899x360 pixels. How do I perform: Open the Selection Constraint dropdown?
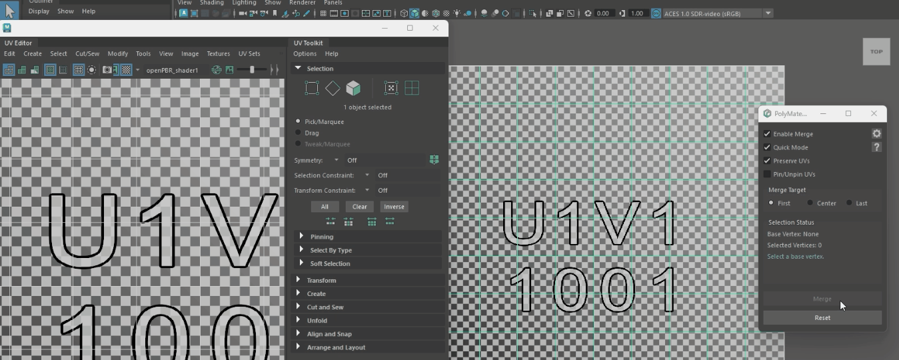pyautogui.click(x=367, y=175)
